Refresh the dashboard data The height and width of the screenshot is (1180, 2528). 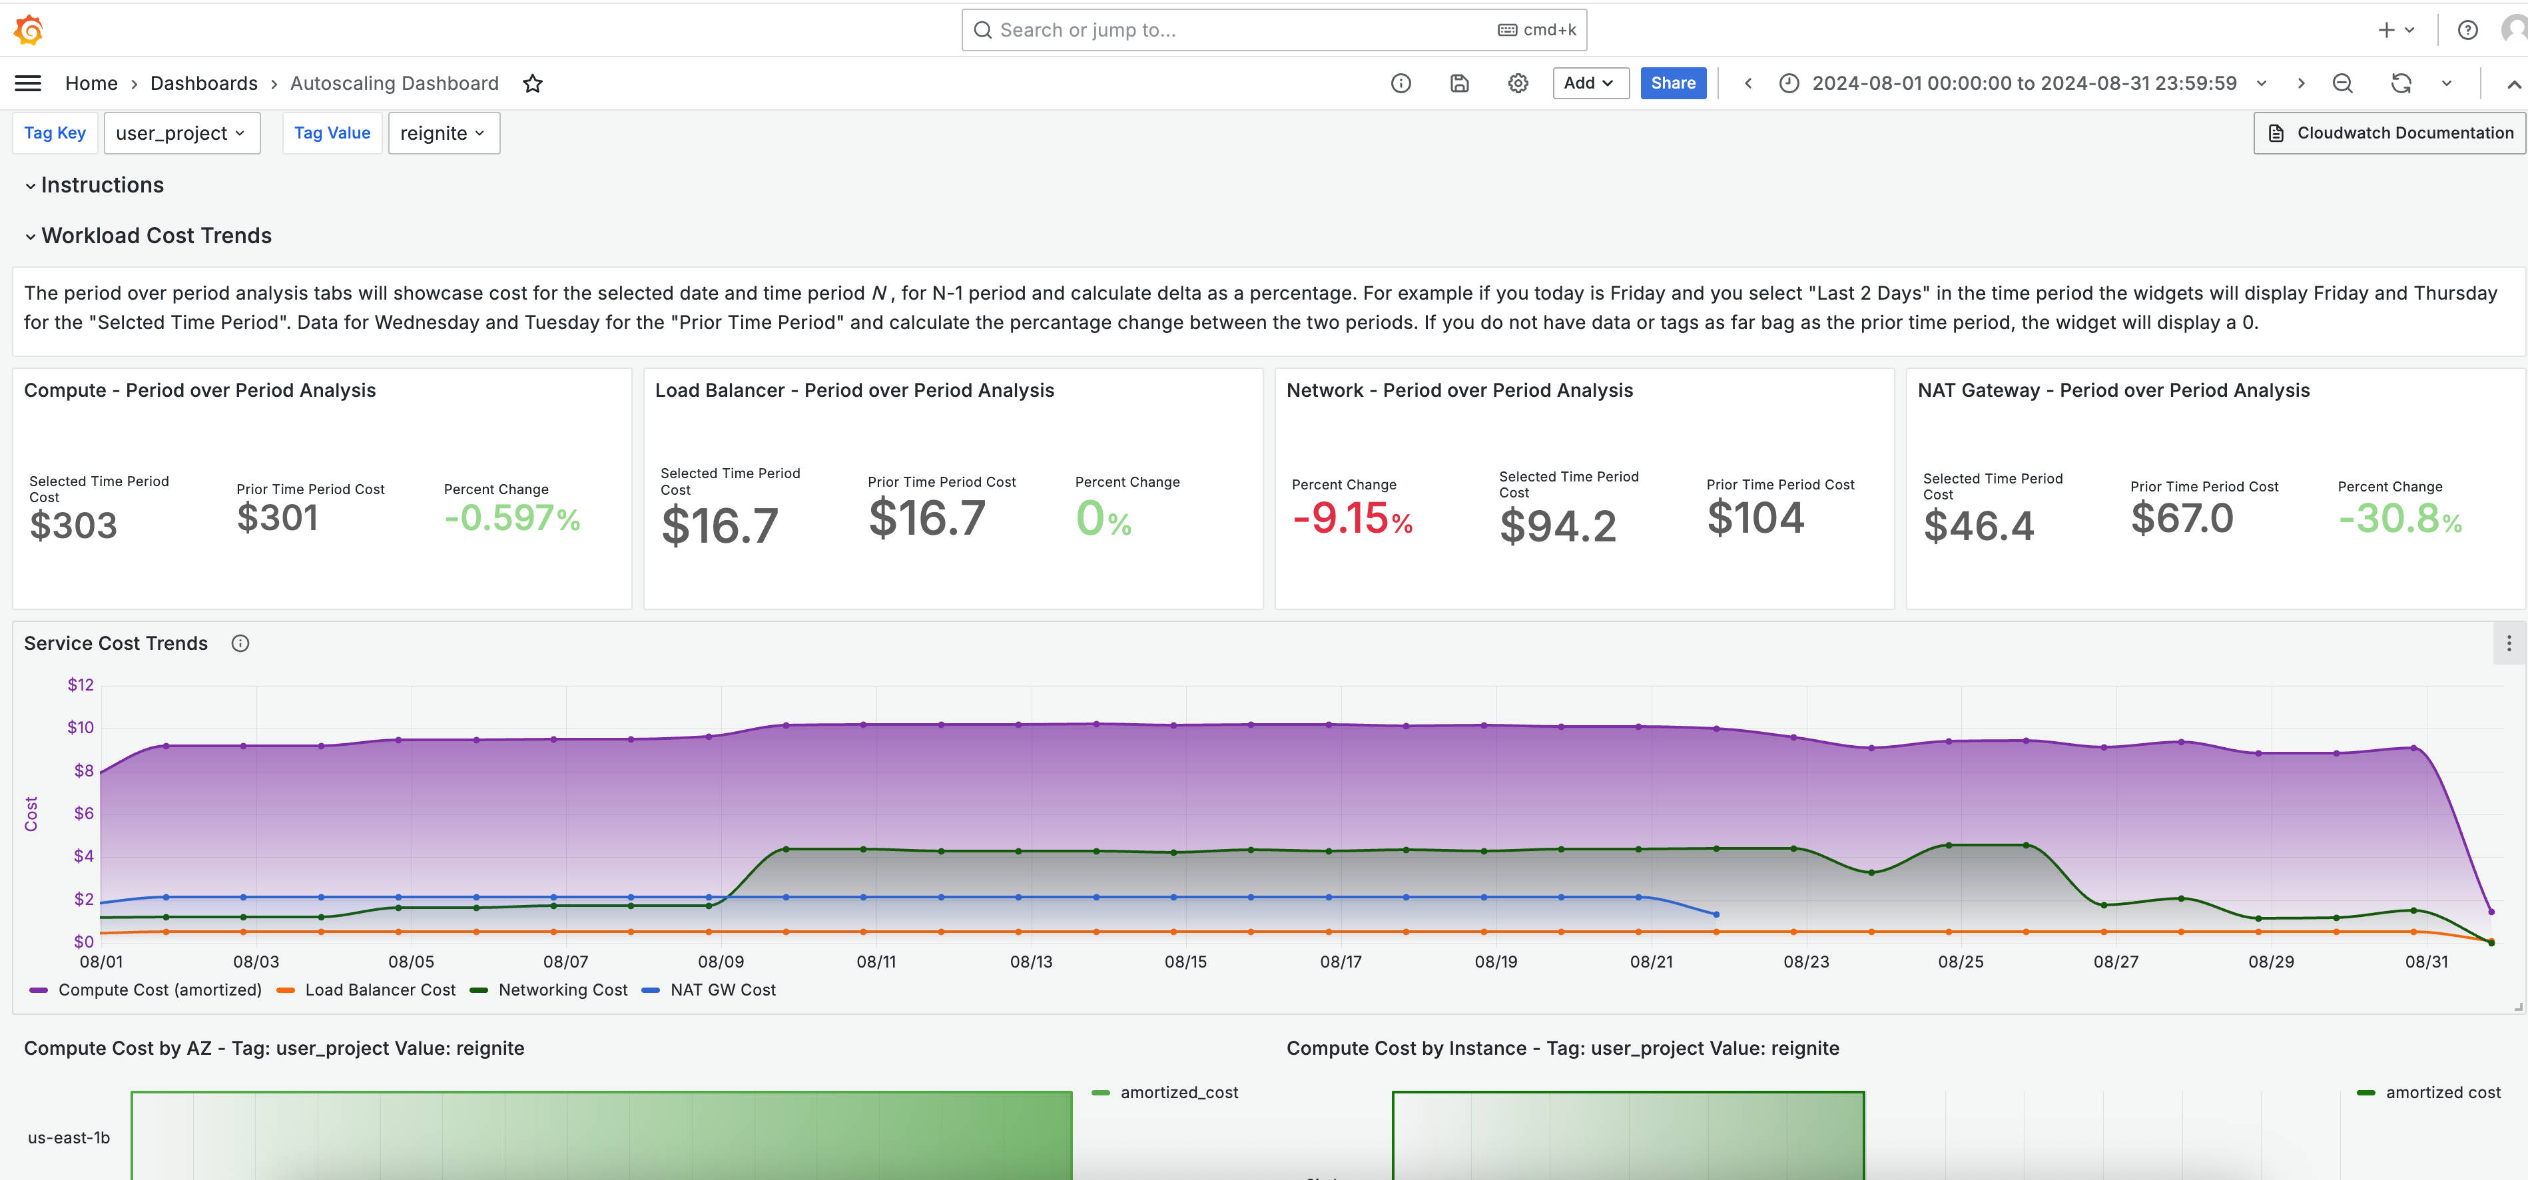[x=2401, y=83]
